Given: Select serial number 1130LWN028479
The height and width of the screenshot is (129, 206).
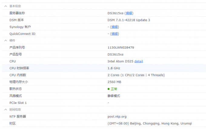Looking at the screenshot, I should [x=121, y=48].
